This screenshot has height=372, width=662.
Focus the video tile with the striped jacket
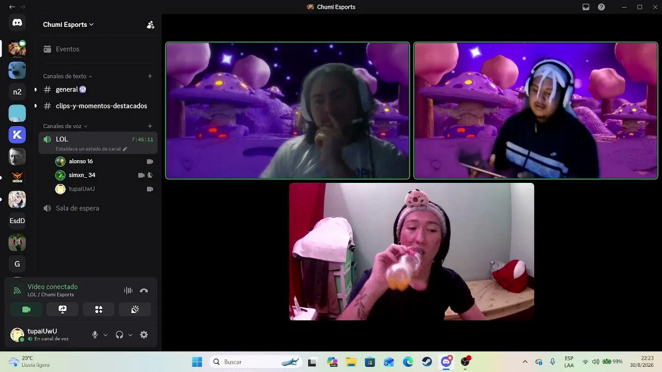click(536, 111)
